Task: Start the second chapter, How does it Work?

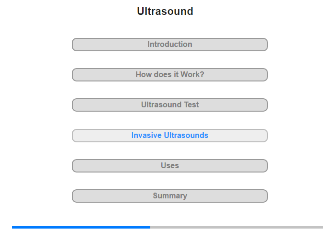Action: pyautogui.click(x=169, y=75)
